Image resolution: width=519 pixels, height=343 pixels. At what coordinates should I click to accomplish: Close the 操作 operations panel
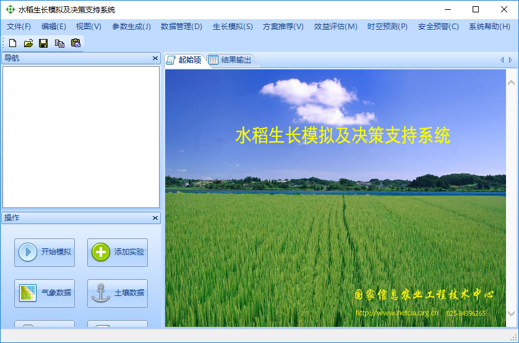(x=155, y=218)
